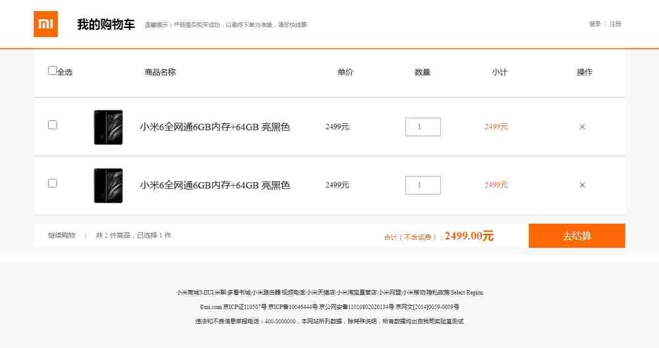The image size is (659, 348).
Task: Click the 京ICP证110507号 footer text
Action: [245, 307]
